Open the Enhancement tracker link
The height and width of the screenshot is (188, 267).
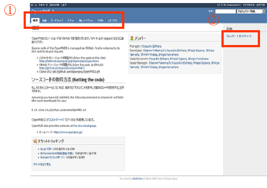coord(57,153)
